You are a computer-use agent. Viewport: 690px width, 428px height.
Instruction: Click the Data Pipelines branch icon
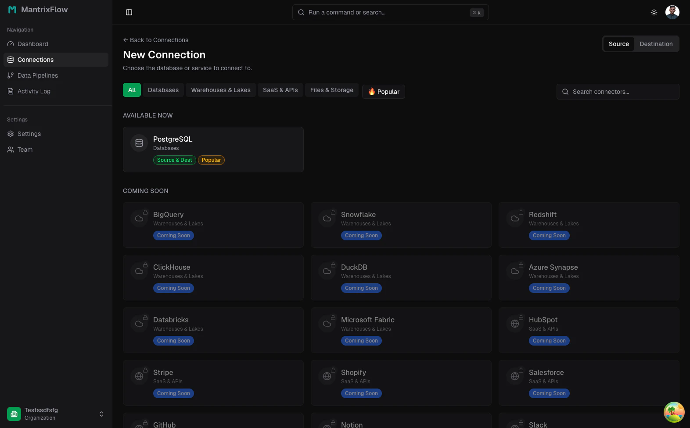tap(11, 75)
